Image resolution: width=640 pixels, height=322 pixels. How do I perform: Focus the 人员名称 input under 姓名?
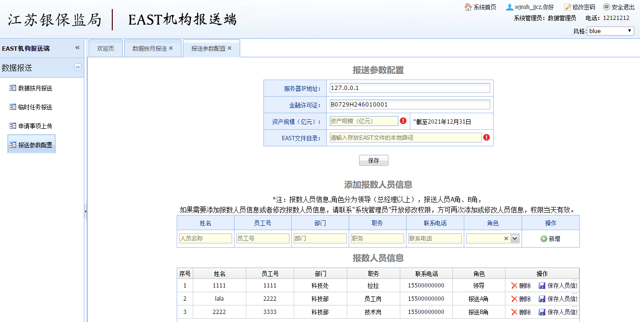tap(206, 239)
